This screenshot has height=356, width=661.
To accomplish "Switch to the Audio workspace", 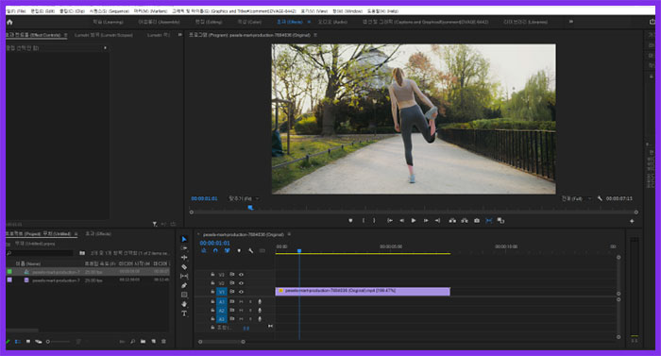I will 332,22.
